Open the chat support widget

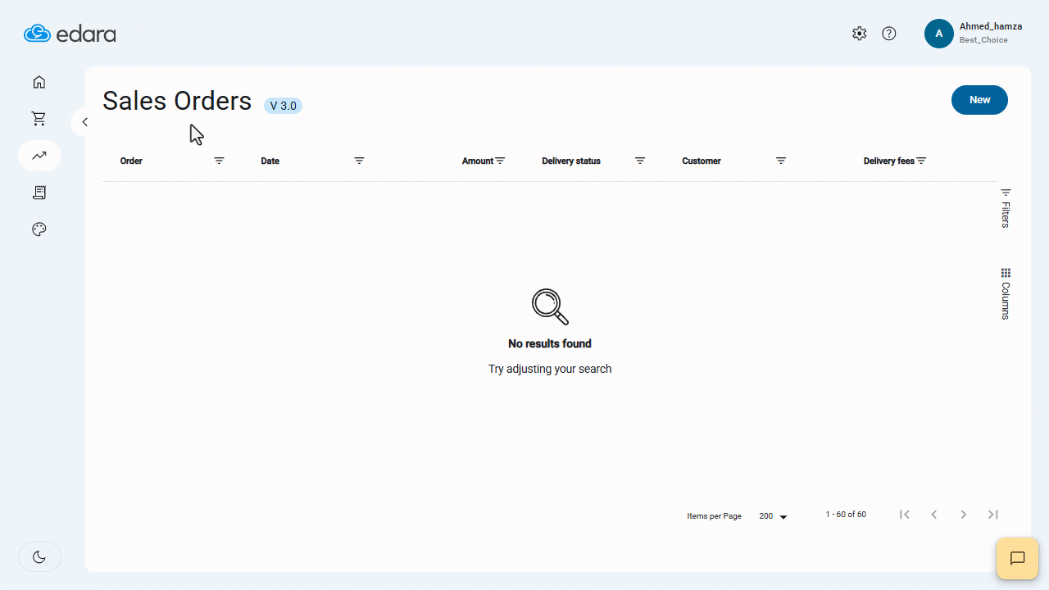click(x=1017, y=559)
